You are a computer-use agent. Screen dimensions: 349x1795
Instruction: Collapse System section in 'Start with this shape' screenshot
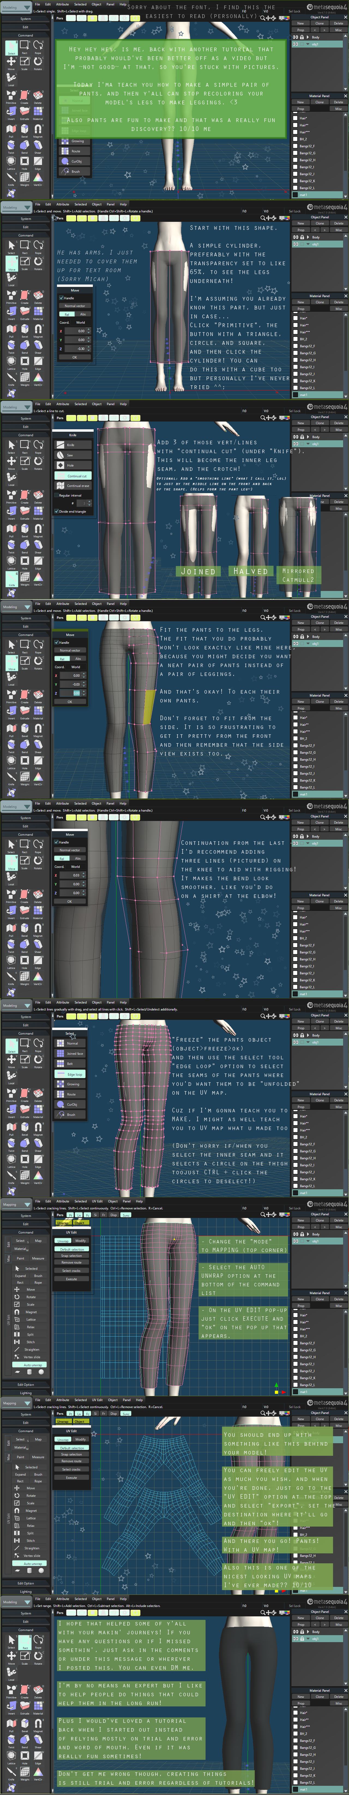[x=26, y=218]
